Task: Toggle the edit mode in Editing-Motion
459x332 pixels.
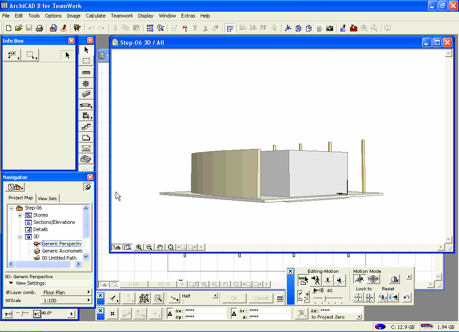Action: [x=303, y=280]
